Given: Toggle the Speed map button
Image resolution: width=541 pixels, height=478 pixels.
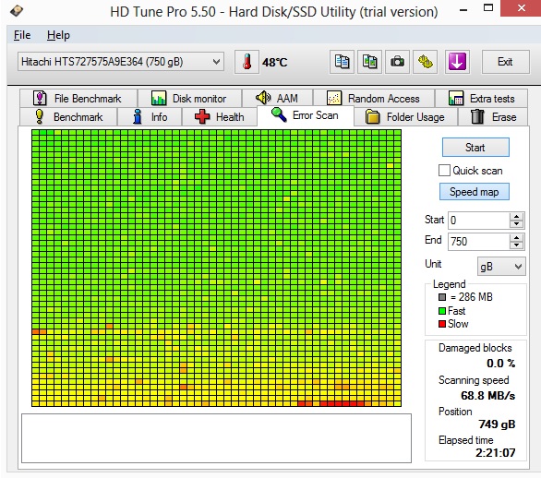Looking at the screenshot, I should pyautogui.click(x=474, y=191).
